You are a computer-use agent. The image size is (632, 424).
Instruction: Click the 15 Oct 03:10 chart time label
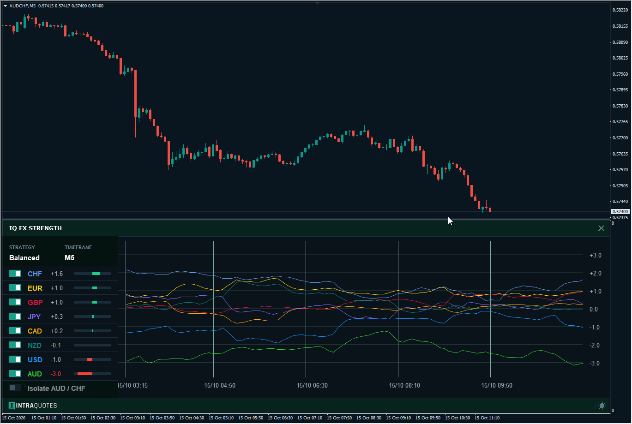[132, 418]
